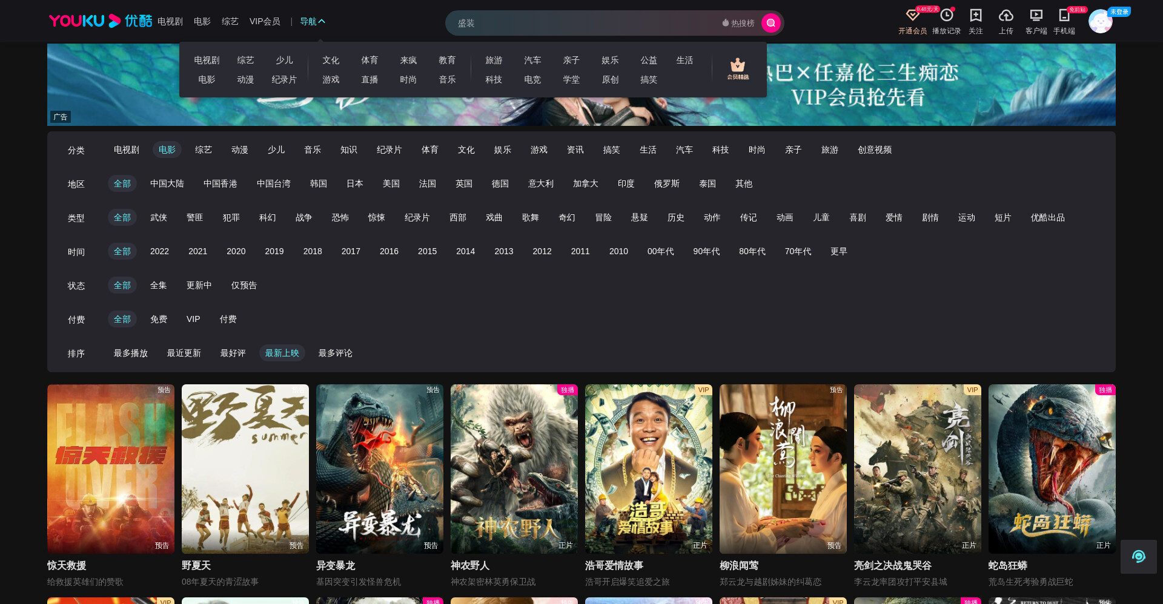
Task: Open 电影 in top navigation
Action: pos(202,21)
